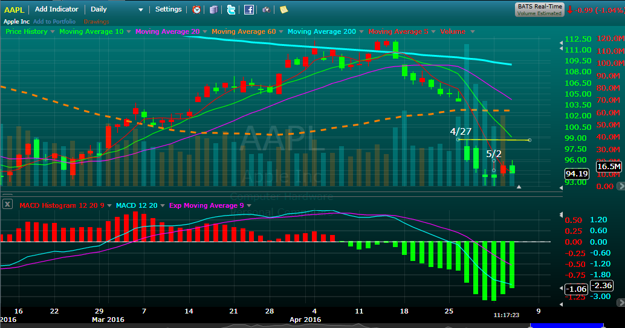Open the yellow sticky note icon

[x=283, y=10]
